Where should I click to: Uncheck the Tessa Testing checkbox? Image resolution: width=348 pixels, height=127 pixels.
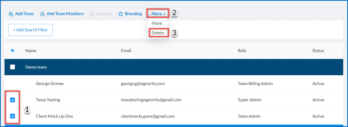pos(13,100)
